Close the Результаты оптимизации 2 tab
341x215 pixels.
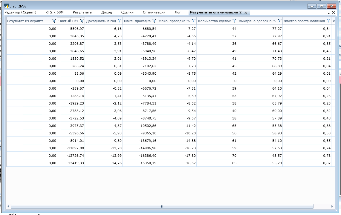coord(246,13)
